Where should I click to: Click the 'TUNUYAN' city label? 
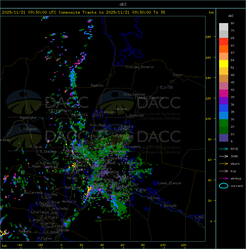pos(62,230)
